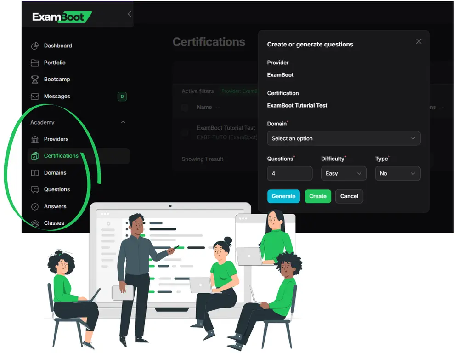
Task: Click the Questions number input field
Action: [289, 173]
